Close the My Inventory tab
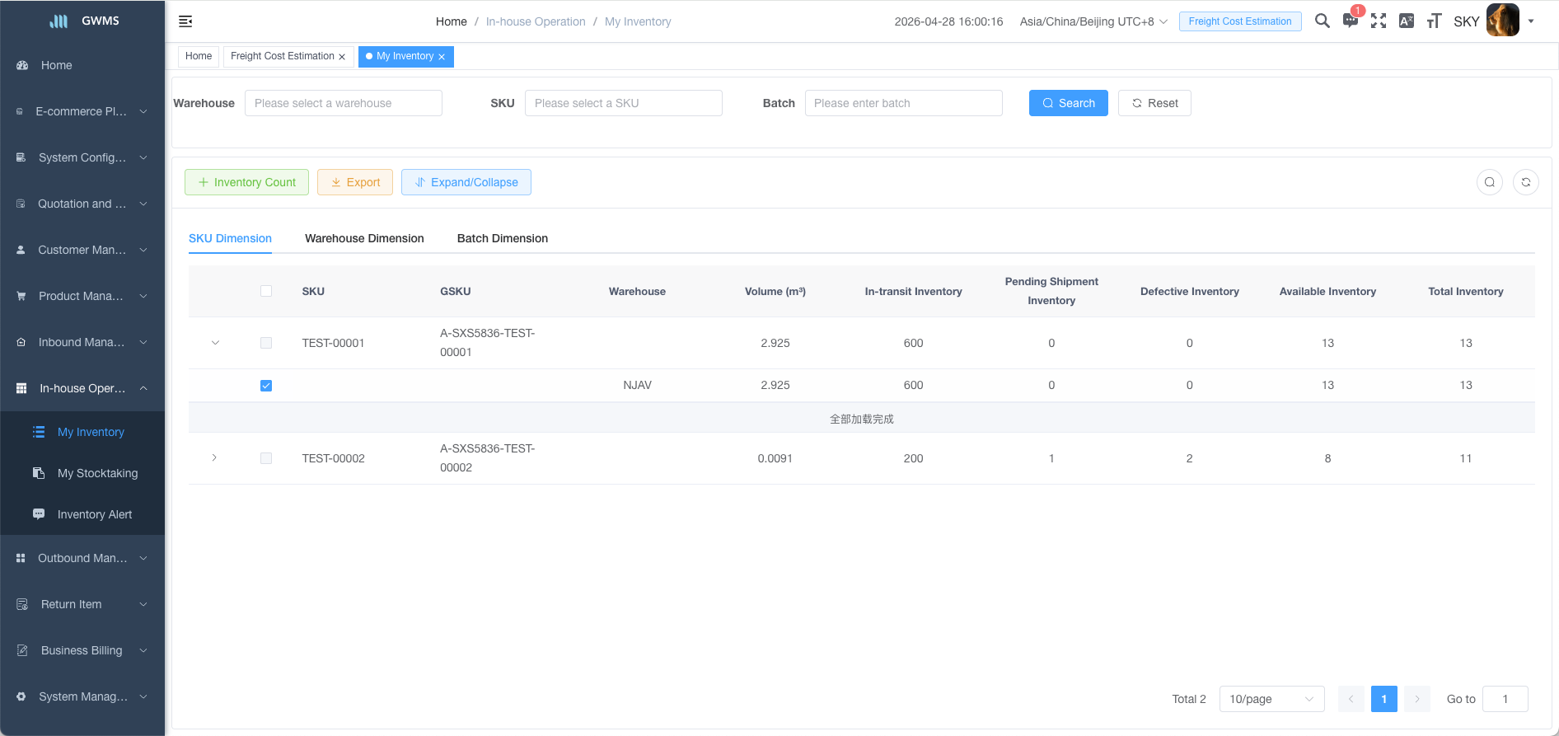The height and width of the screenshot is (736, 1559). (x=442, y=57)
